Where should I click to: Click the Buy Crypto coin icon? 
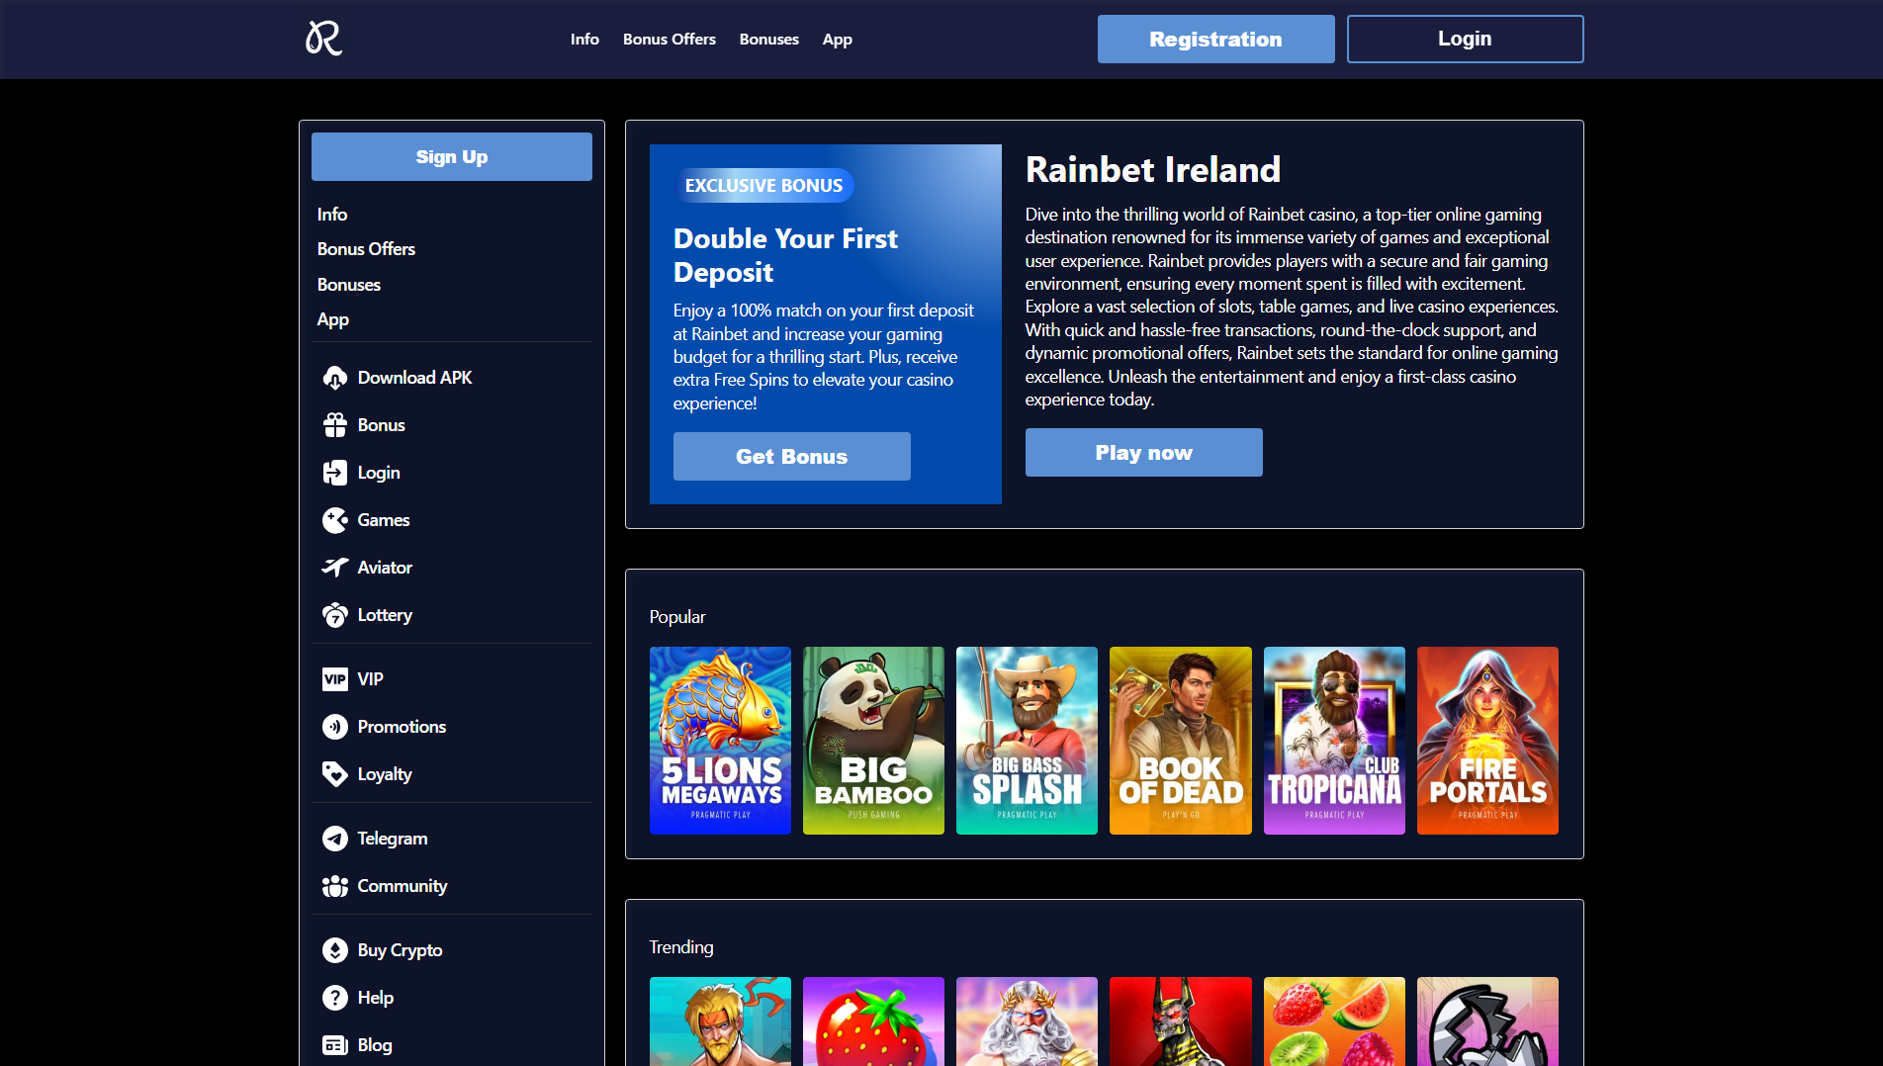pos(335,950)
